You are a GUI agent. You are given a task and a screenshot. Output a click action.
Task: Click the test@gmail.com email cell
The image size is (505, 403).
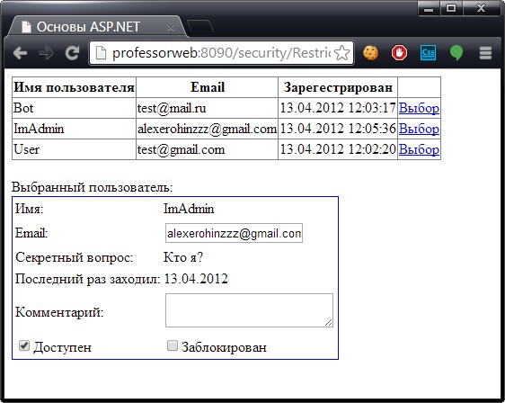[207, 149]
